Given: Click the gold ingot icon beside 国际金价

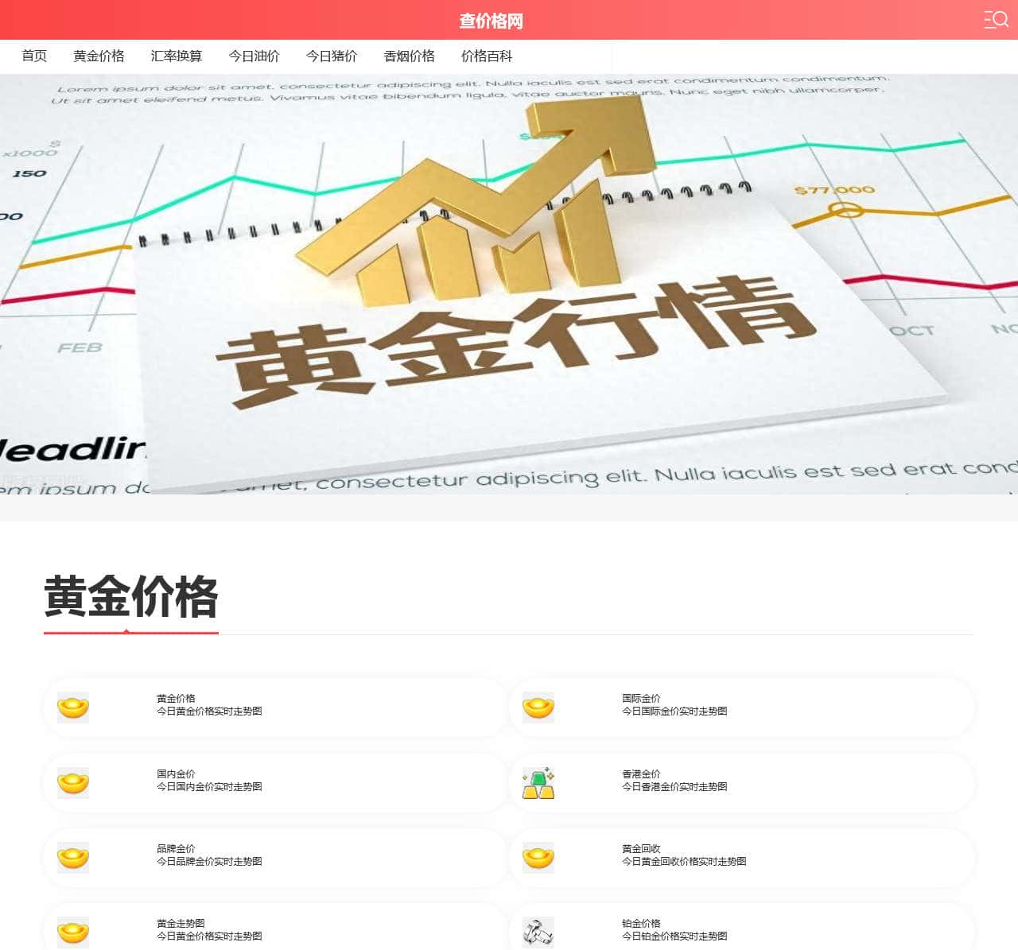Looking at the screenshot, I should click(x=538, y=708).
